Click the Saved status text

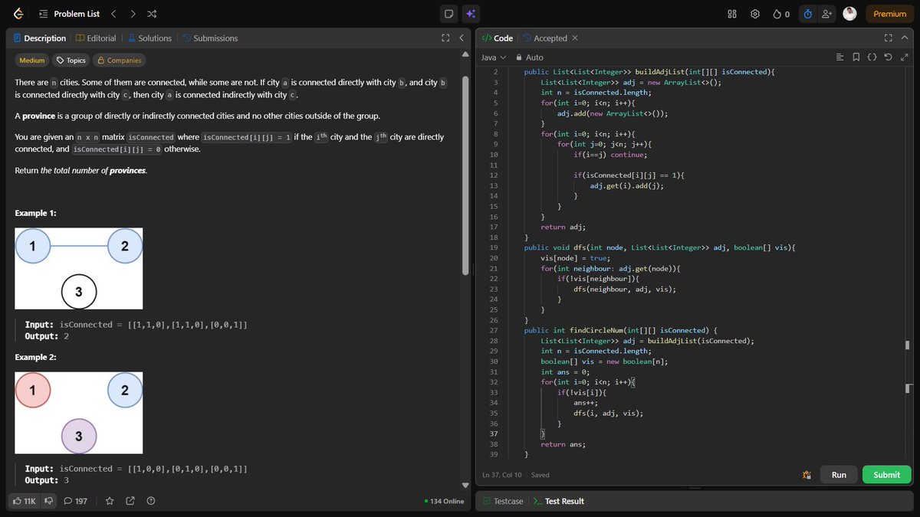(x=540, y=475)
